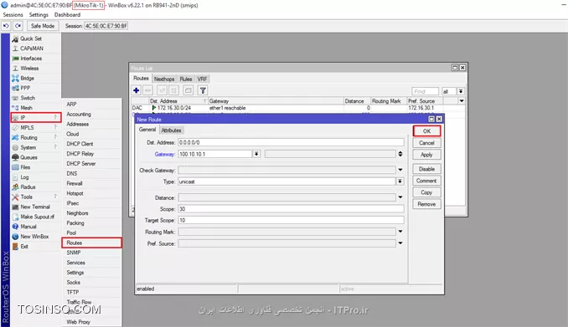This screenshot has height=327, width=568.
Task: Launch New WinBox
Action: pyautogui.click(x=34, y=237)
